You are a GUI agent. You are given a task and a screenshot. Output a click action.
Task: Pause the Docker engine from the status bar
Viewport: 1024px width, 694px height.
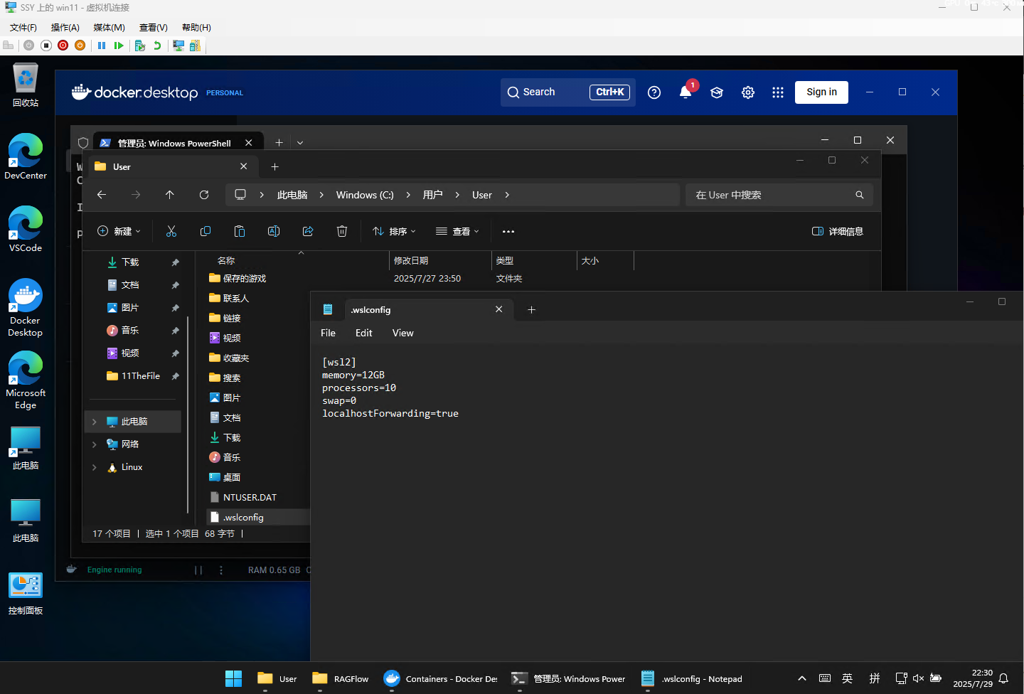[198, 570]
